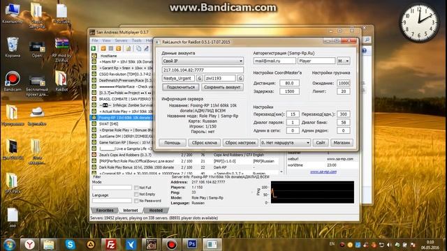
Task: Open Bandicam desktop shortcut
Action: 13,81
